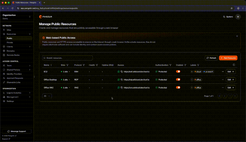Filter by Sites column
Image resolution: width=246 pixels, height=142 pixels.
click(x=67, y=65)
